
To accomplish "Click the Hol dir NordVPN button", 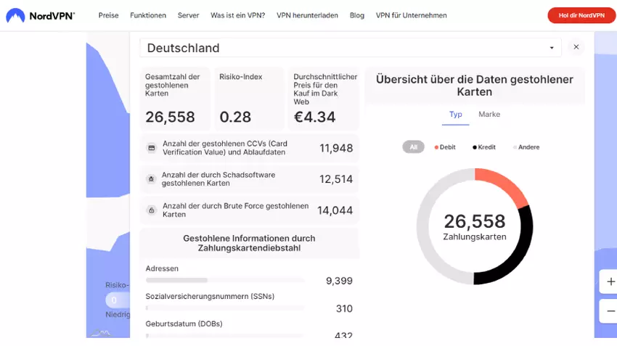I will (x=577, y=15).
